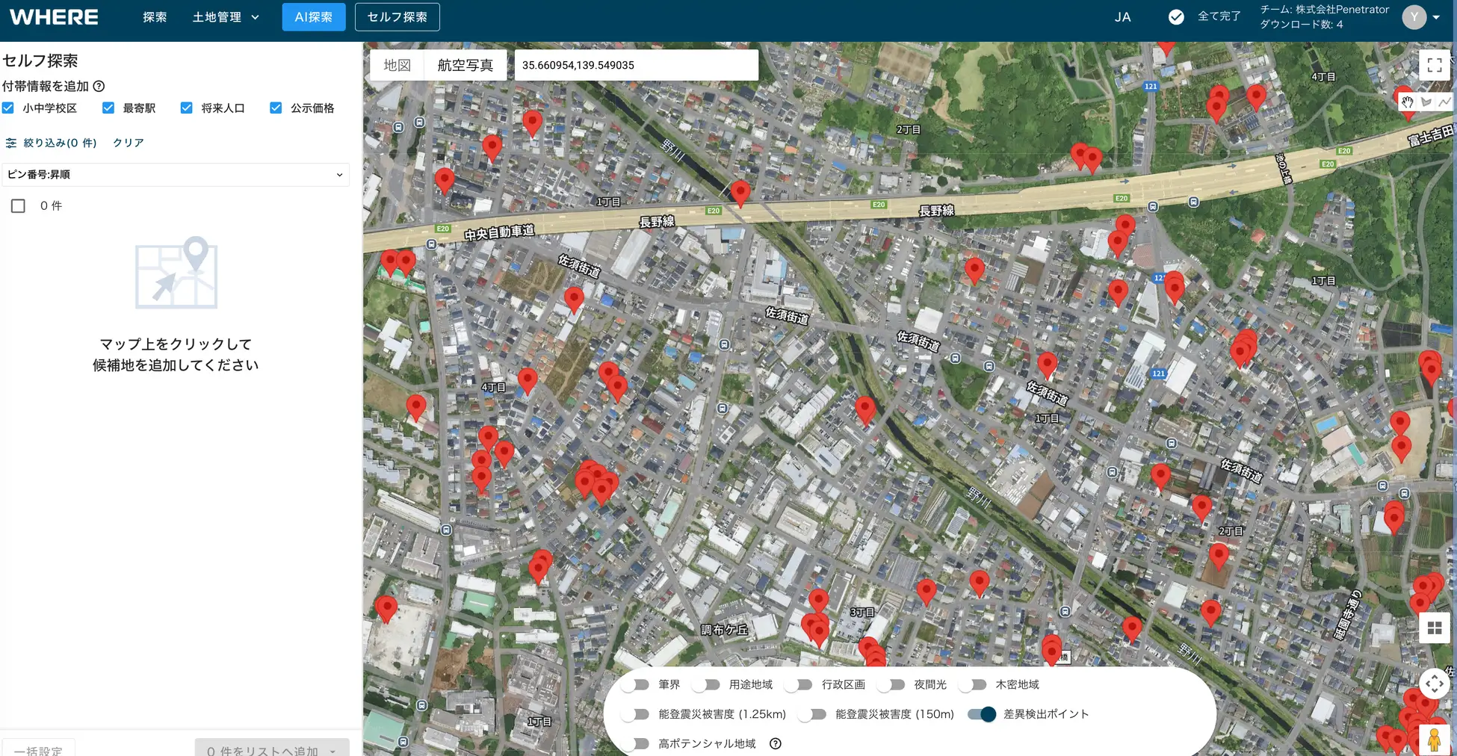Select the hand pan tool on map

tap(1407, 102)
